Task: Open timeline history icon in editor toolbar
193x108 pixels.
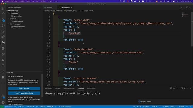Action: click(x=181, y=7)
